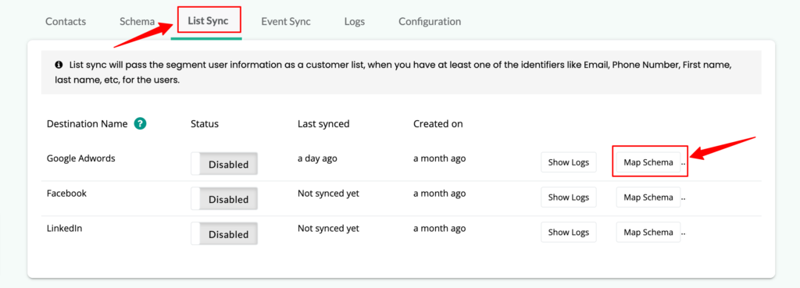Open more options dots for LinkedIn row
The image size is (800, 288).
(x=684, y=233)
